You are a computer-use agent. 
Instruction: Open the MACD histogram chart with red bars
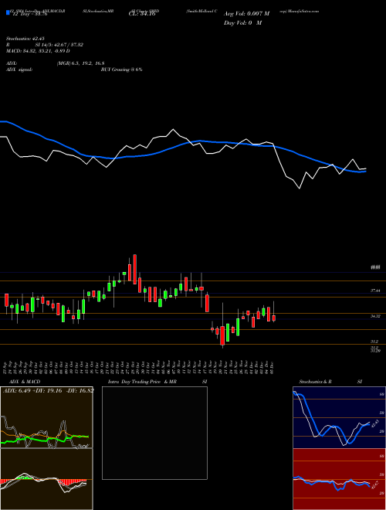click(x=46, y=479)
